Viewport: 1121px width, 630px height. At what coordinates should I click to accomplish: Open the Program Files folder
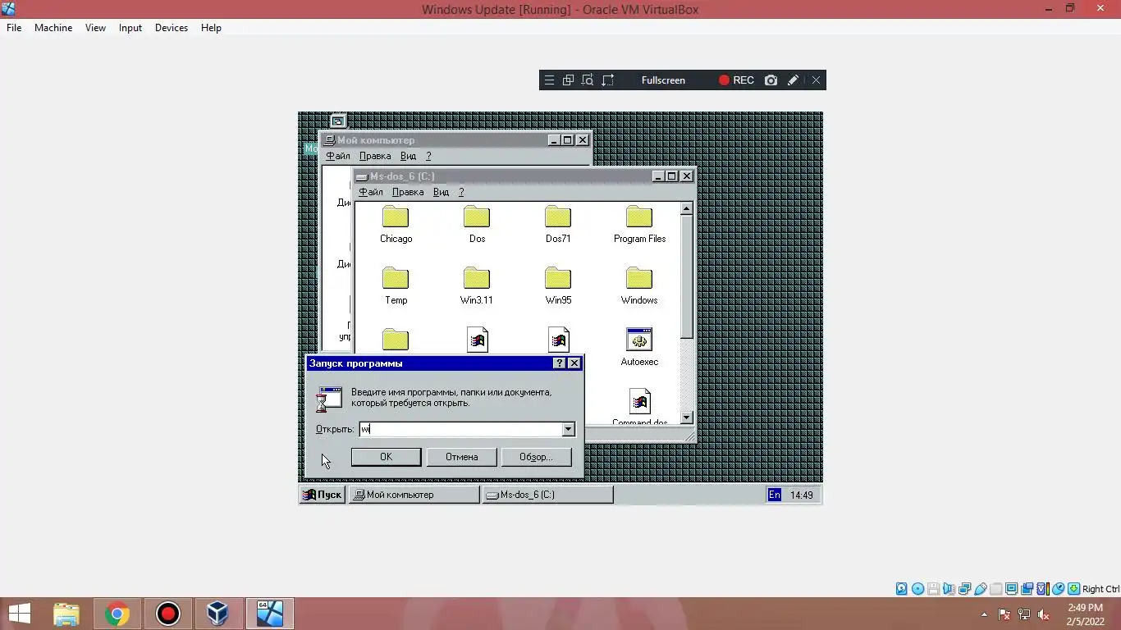(x=639, y=225)
